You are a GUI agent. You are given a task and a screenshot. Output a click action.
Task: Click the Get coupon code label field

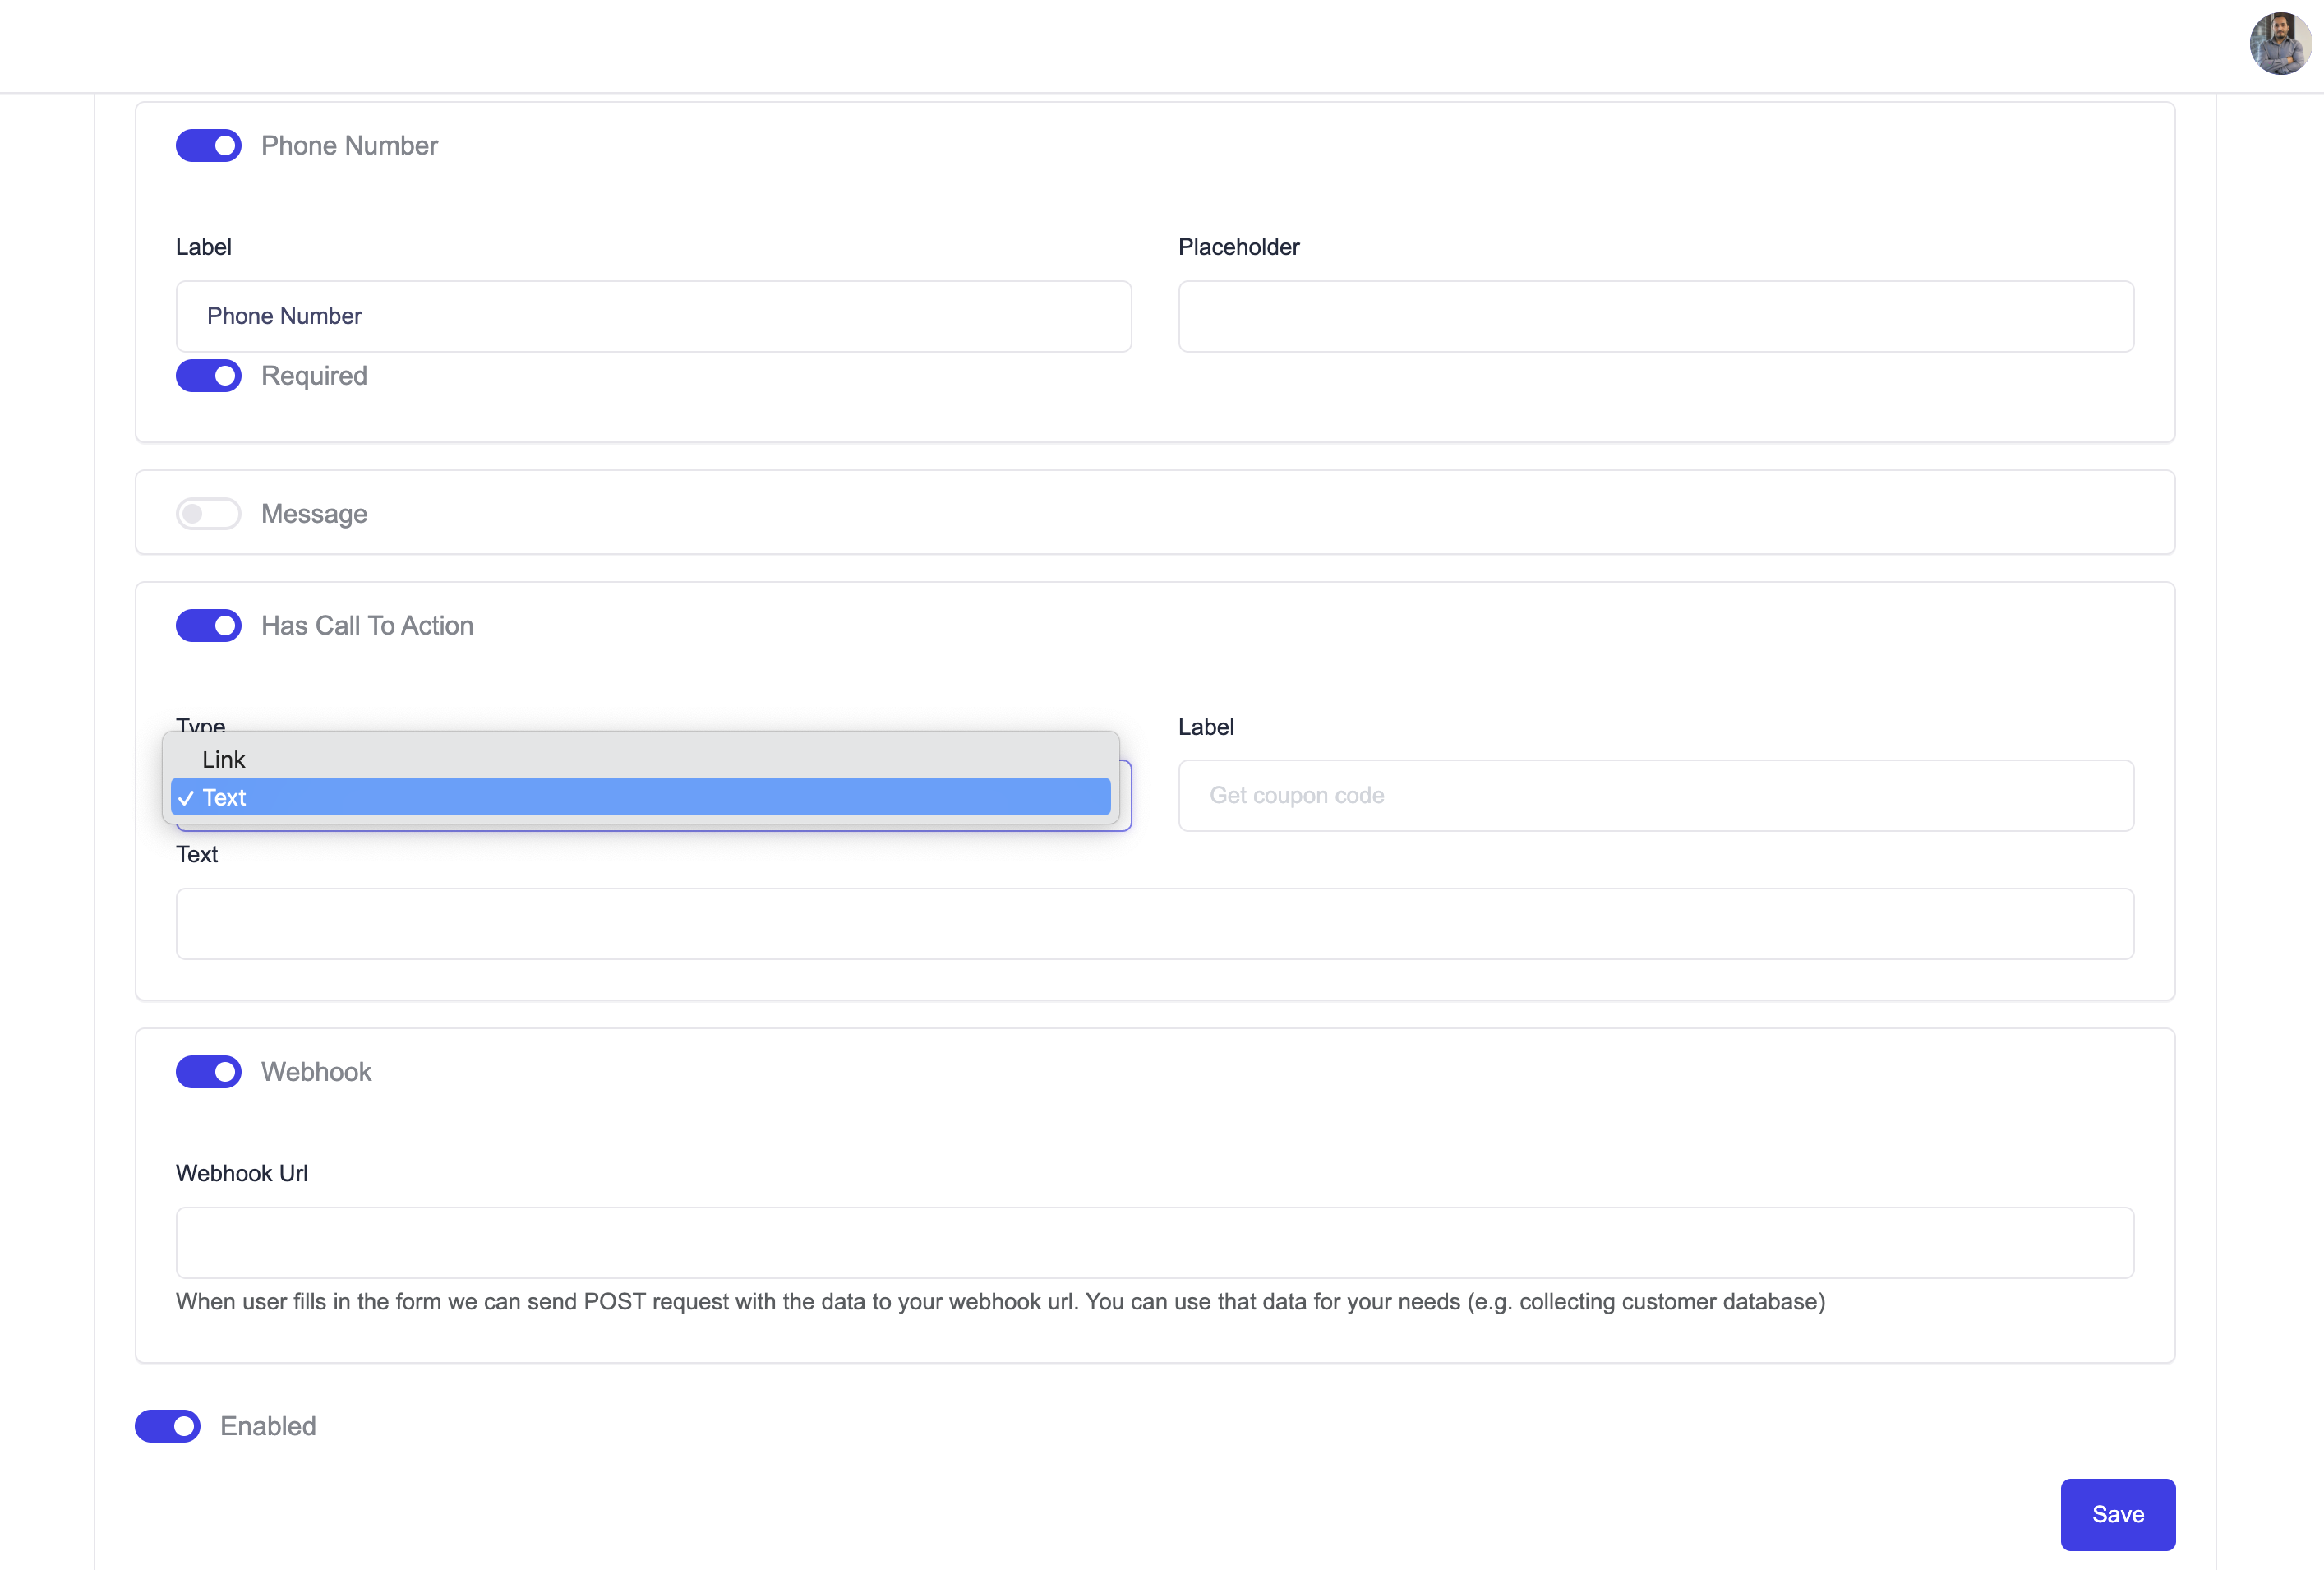coord(1655,795)
